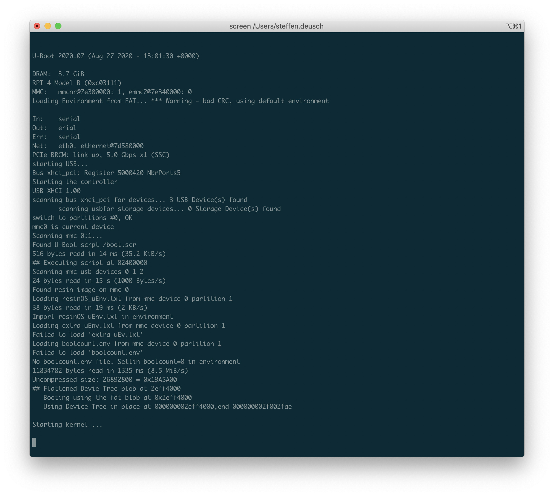Click the ⌥⌘1 shortcut indicator in title bar
Viewport: 554px width, 496px height.
click(513, 26)
